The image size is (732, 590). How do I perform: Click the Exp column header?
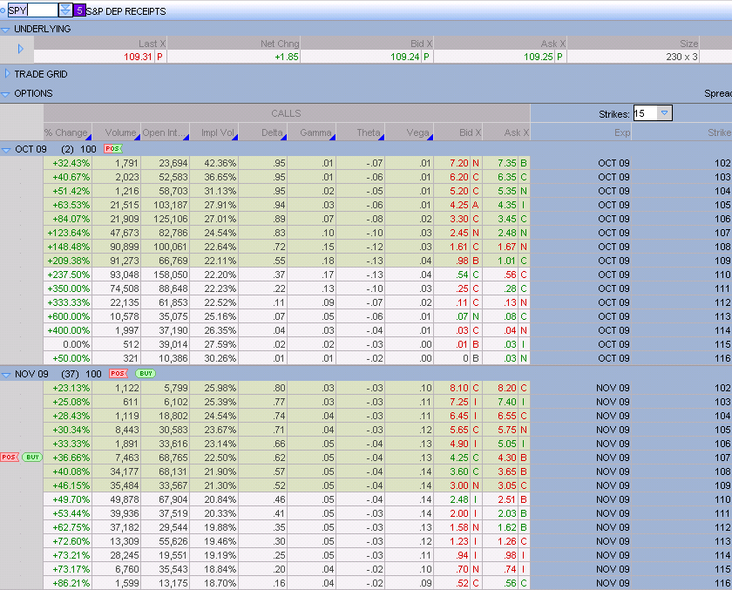pos(580,132)
